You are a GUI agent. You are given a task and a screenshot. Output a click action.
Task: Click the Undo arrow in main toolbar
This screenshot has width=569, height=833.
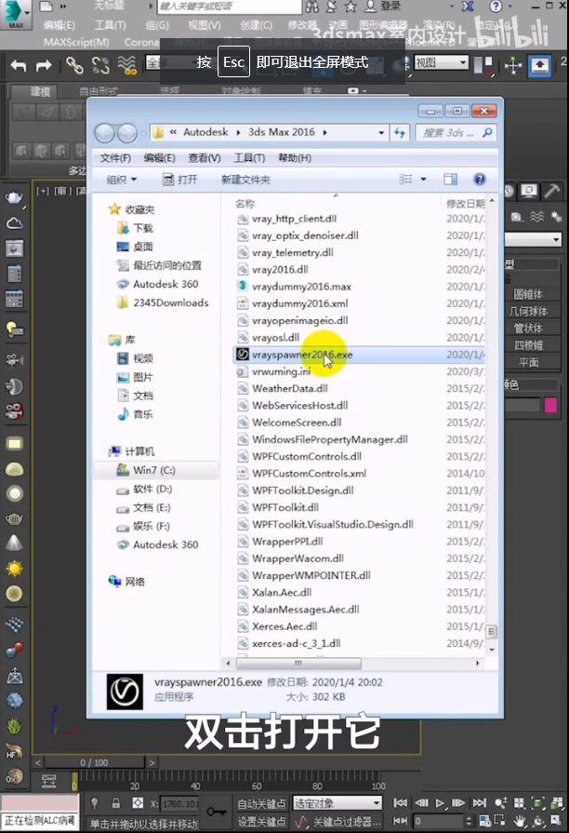[x=18, y=65]
